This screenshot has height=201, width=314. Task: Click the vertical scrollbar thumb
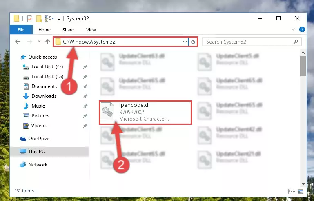pos(303,66)
